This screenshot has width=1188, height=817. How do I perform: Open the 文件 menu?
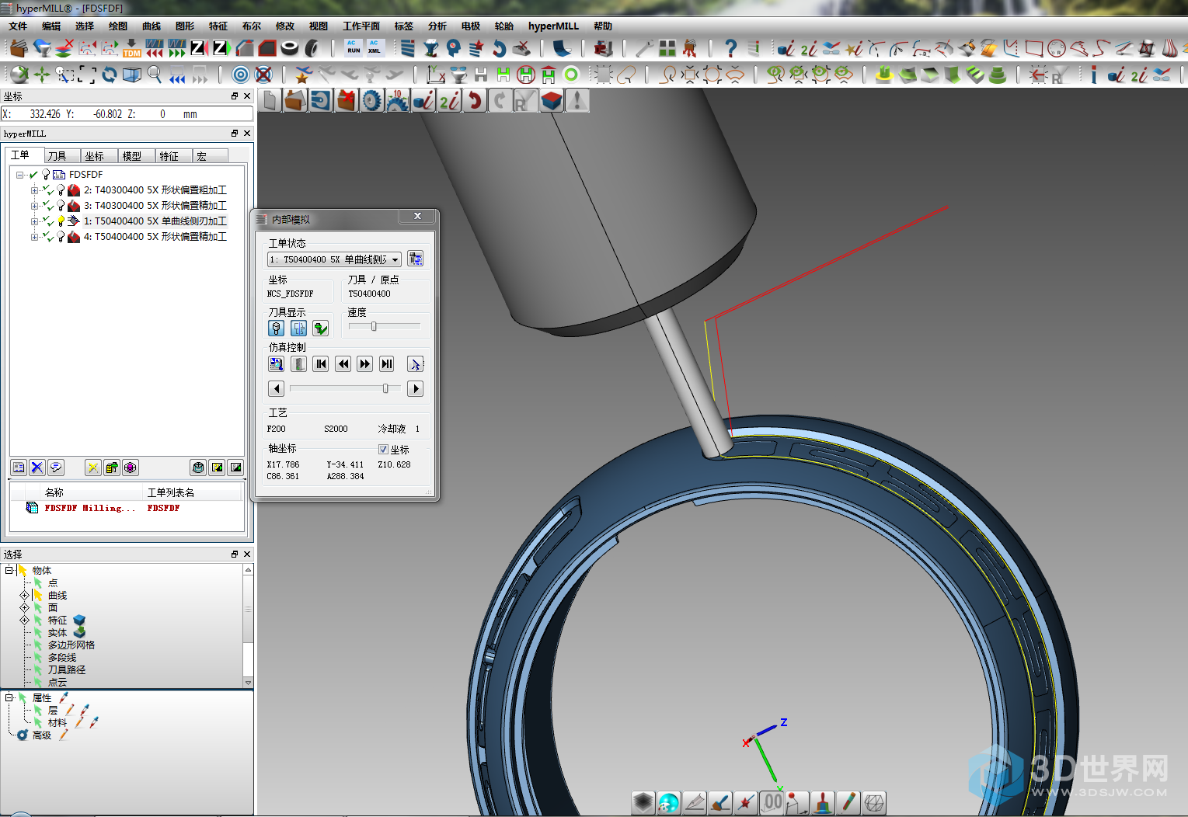pyautogui.click(x=18, y=26)
